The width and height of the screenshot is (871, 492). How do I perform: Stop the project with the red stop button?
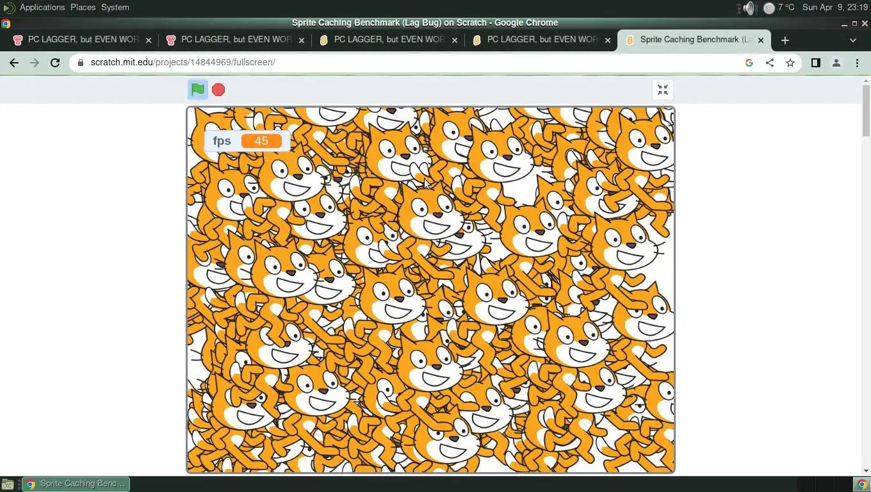218,90
